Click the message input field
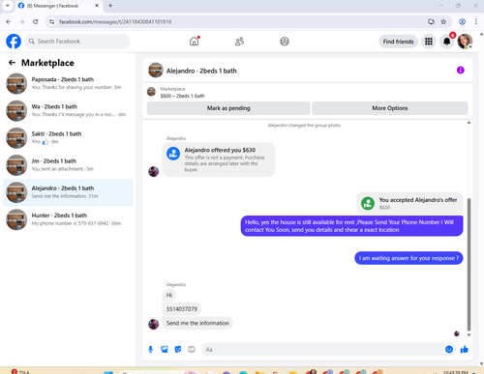Viewport: 484px width, 374px height. tap(322, 349)
